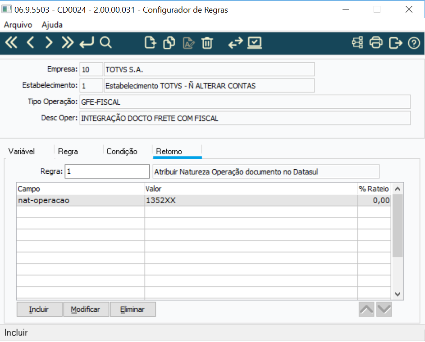Click the edit record pencil icon
This screenshot has height=342, width=425.
tap(189, 43)
